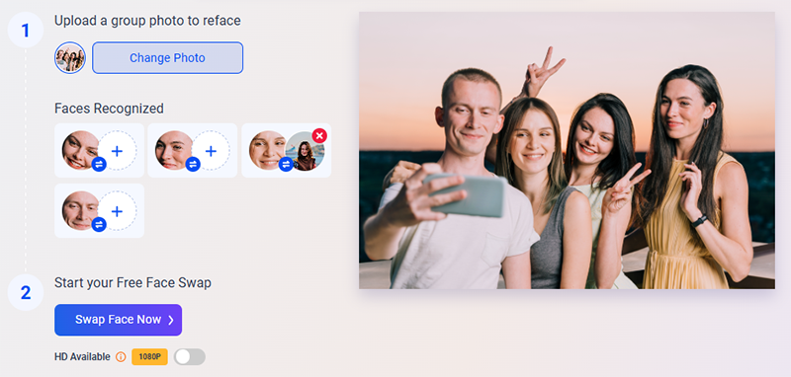Click the swap arrows icon on the second face card

193,164
